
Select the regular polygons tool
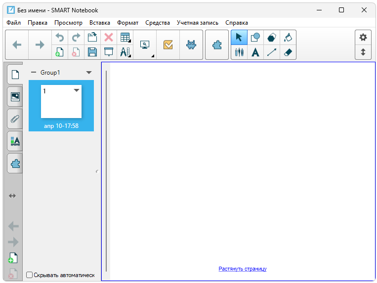pyautogui.click(x=272, y=38)
